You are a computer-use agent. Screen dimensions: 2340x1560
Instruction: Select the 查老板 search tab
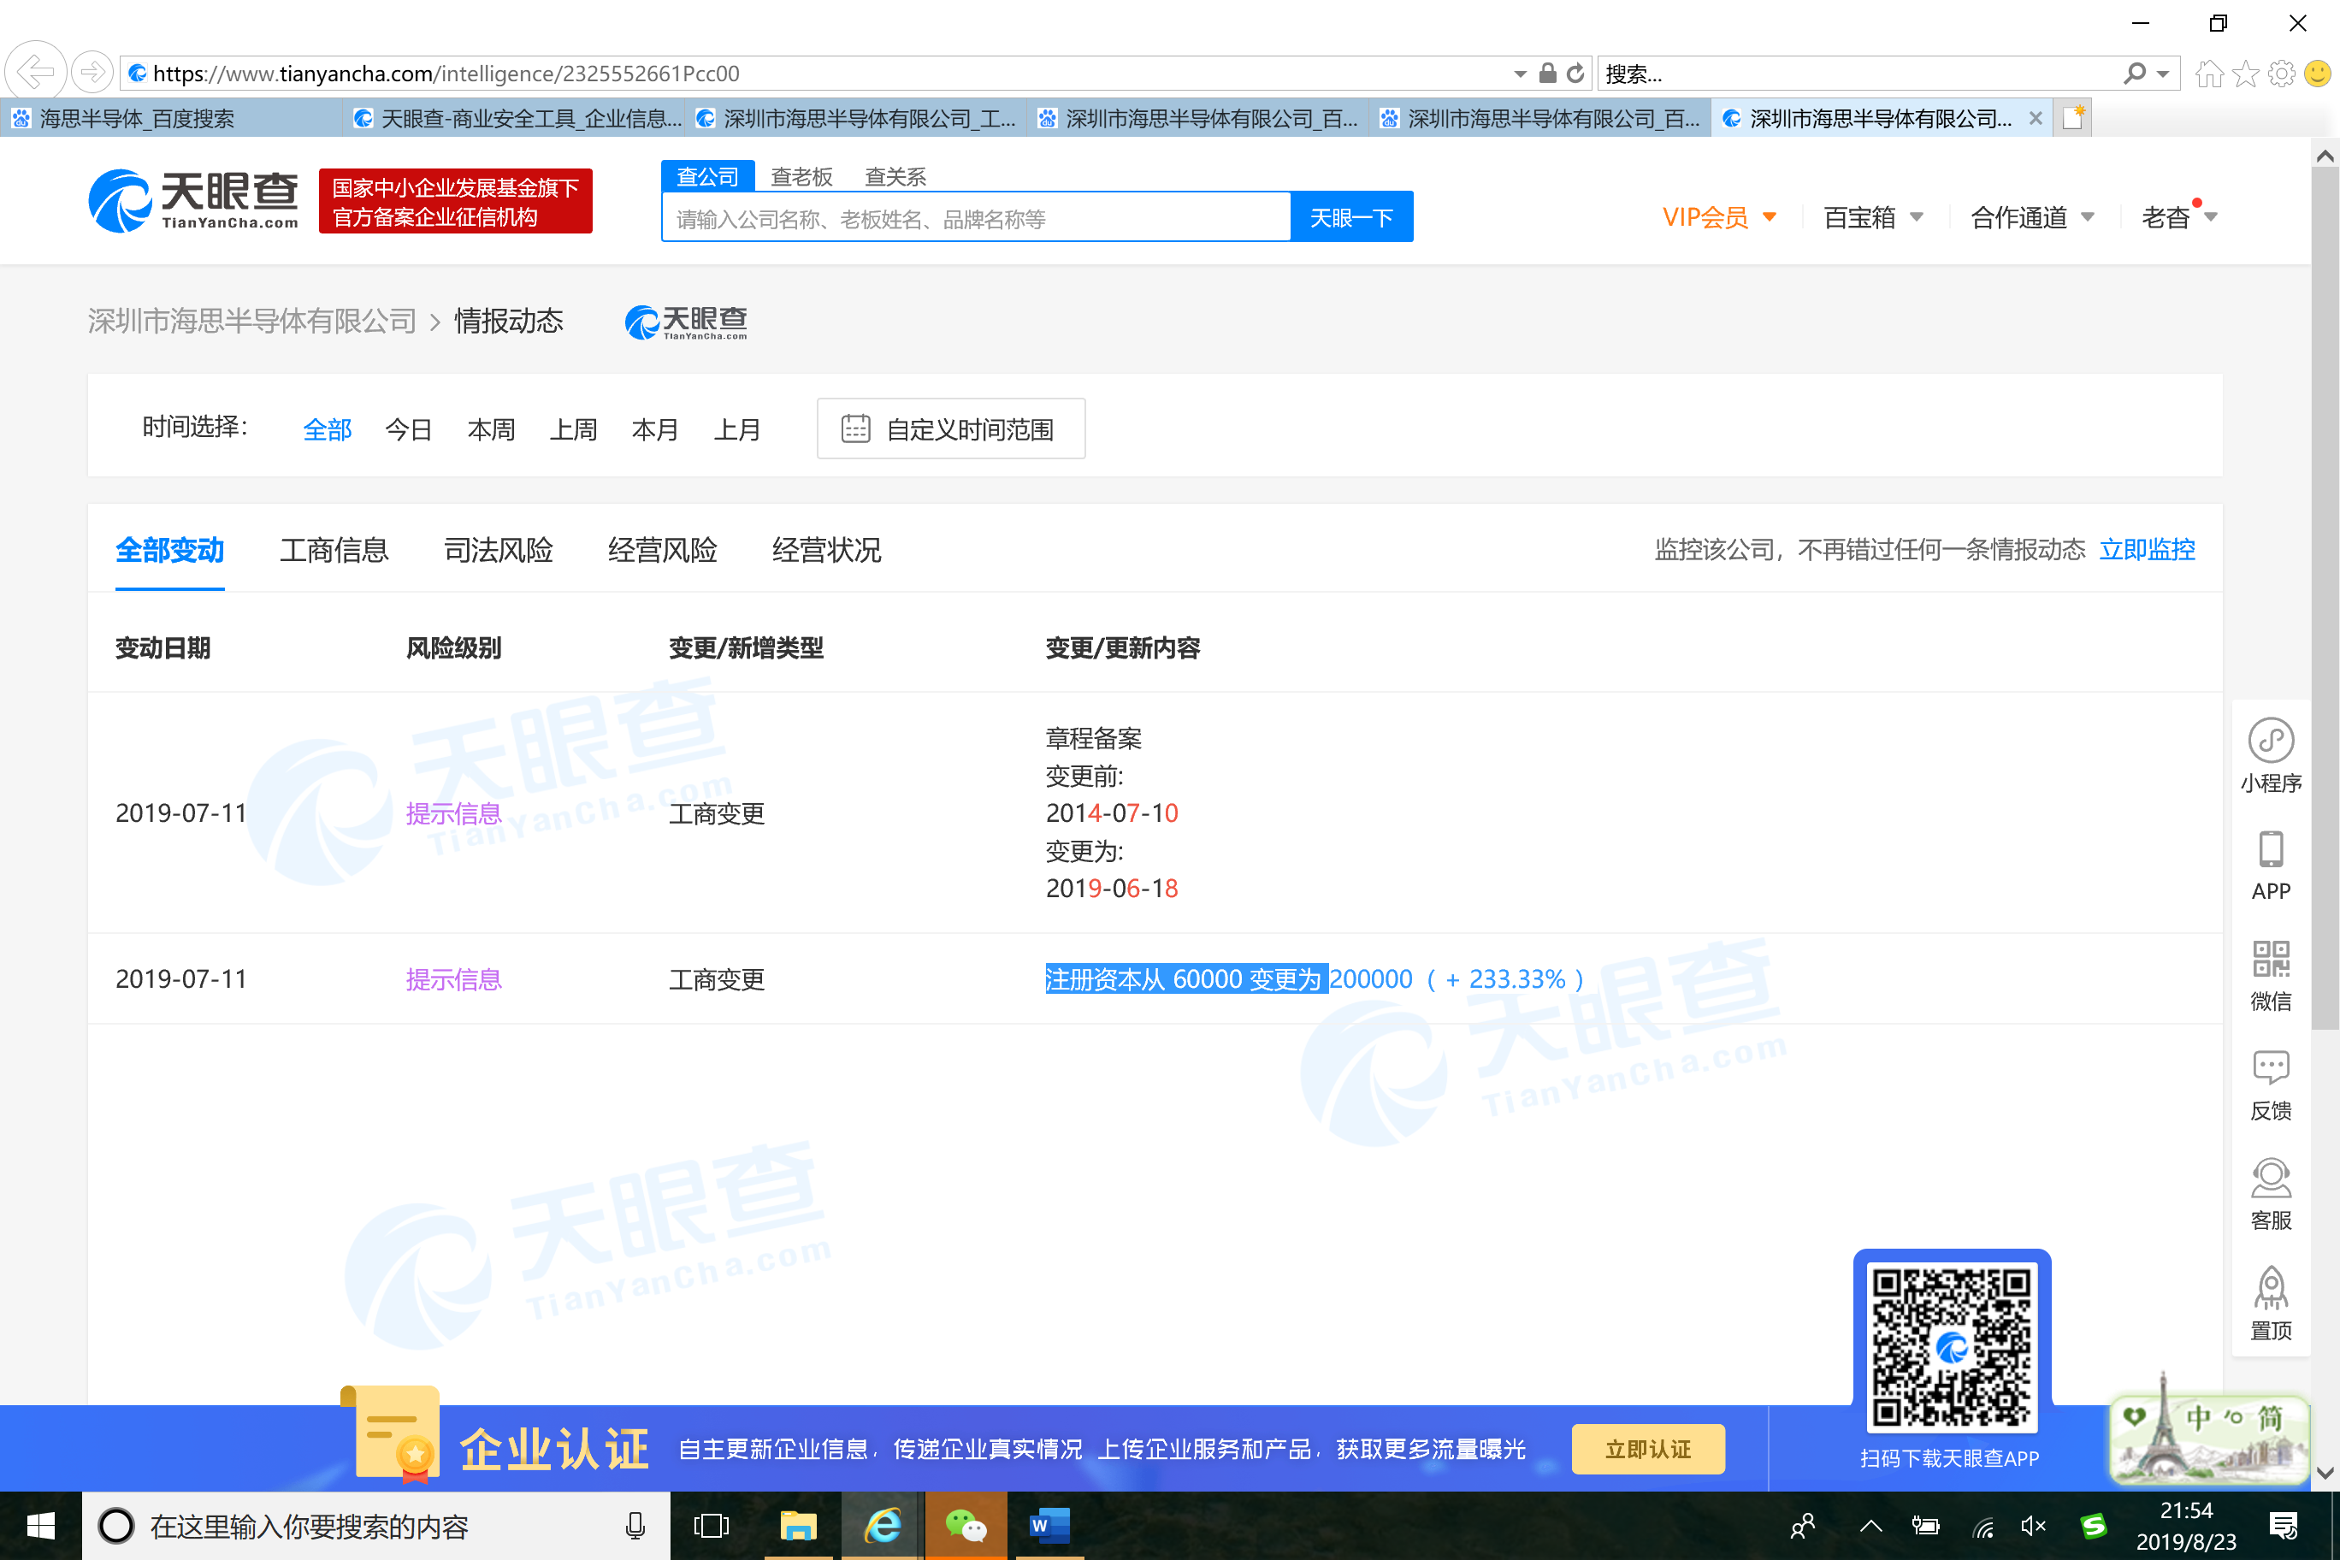tap(802, 176)
